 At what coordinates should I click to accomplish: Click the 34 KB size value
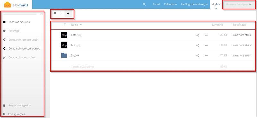click(x=224, y=45)
